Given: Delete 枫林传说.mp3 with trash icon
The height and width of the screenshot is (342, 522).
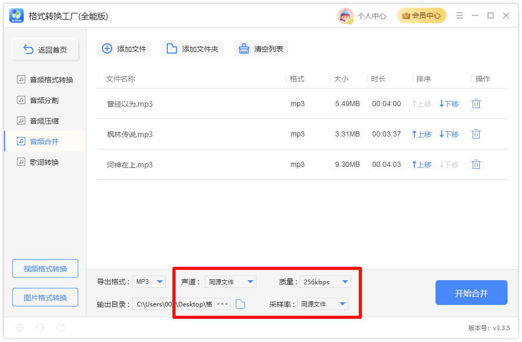Looking at the screenshot, I should [x=476, y=134].
